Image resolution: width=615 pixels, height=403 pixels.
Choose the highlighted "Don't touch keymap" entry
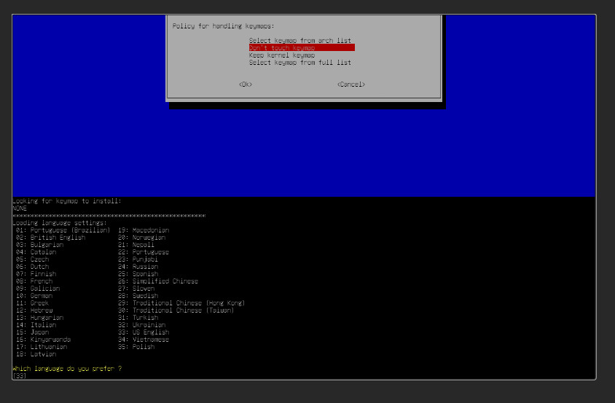click(301, 47)
